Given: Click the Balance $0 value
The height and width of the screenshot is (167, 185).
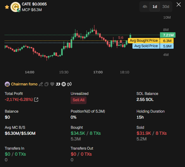Looking at the screenshot, I should (7, 117).
